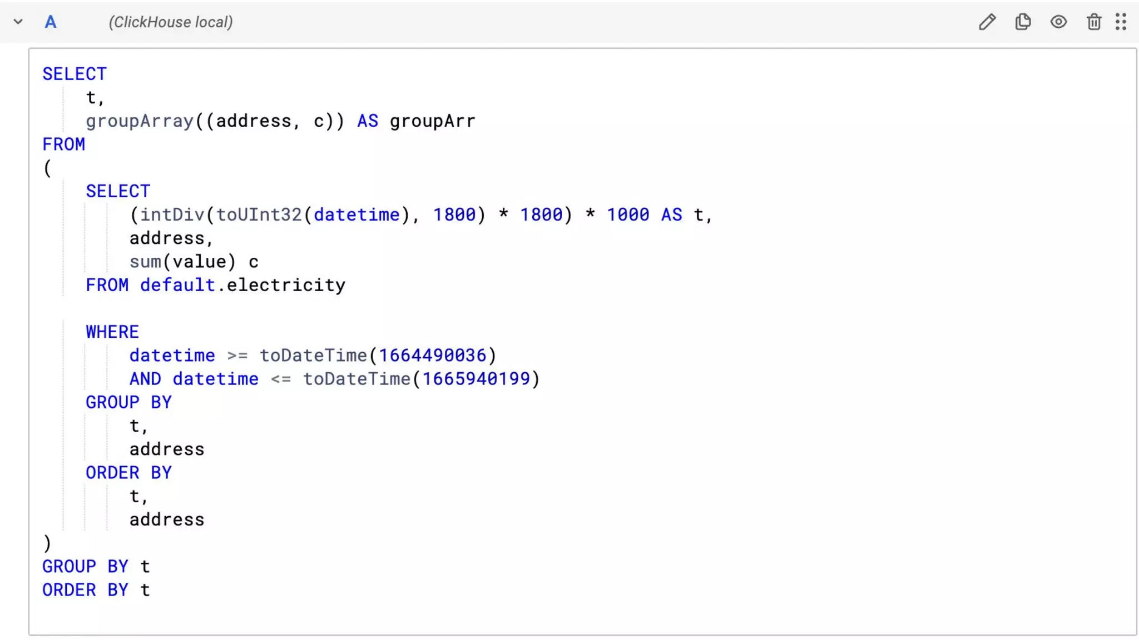This screenshot has height=640, width=1139.
Task: Click the timestamp 1664490036 in WHERE clause
Action: pos(432,356)
